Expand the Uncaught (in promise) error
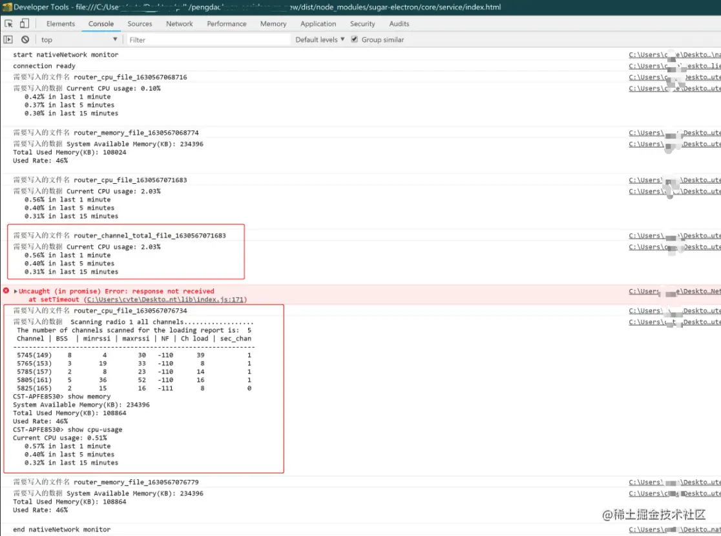 (16, 291)
